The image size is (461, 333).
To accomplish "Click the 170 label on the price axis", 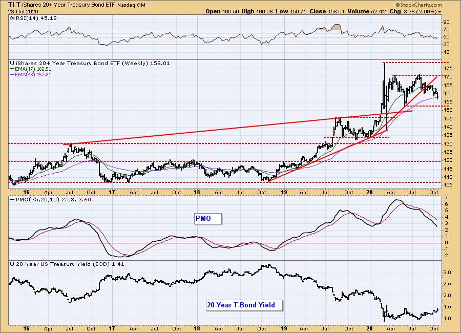I will [x=448, y=77].
